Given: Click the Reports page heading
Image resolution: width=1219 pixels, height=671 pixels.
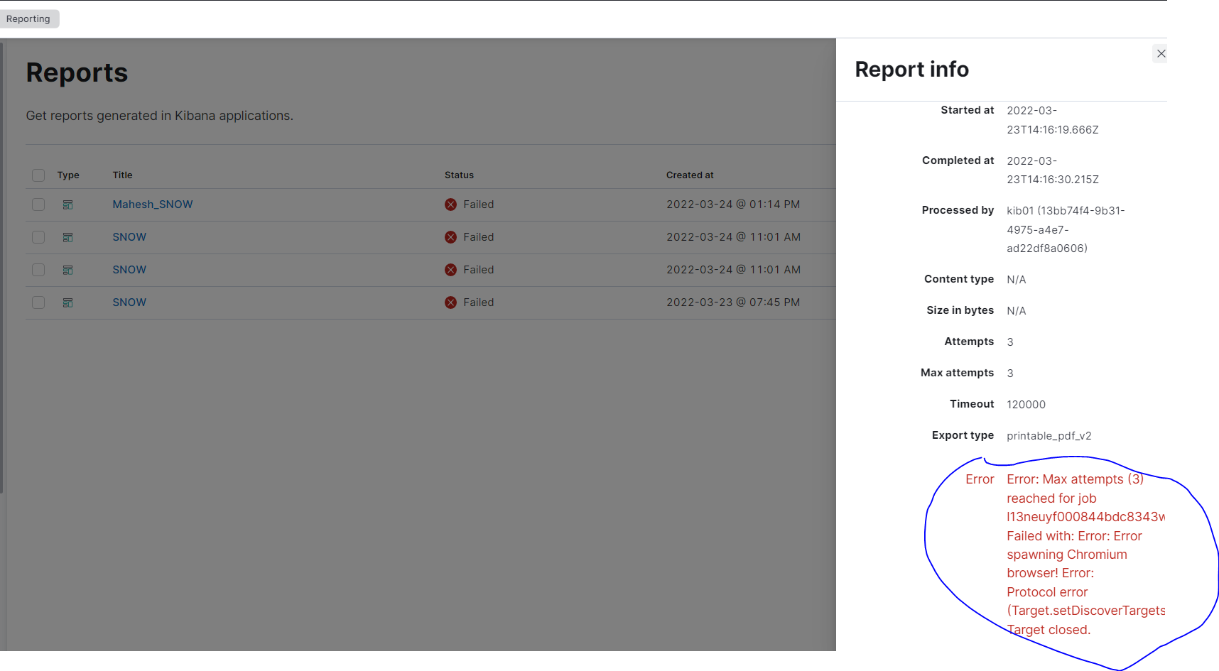Looking at the screenshot, I should [x=77, y=72].
